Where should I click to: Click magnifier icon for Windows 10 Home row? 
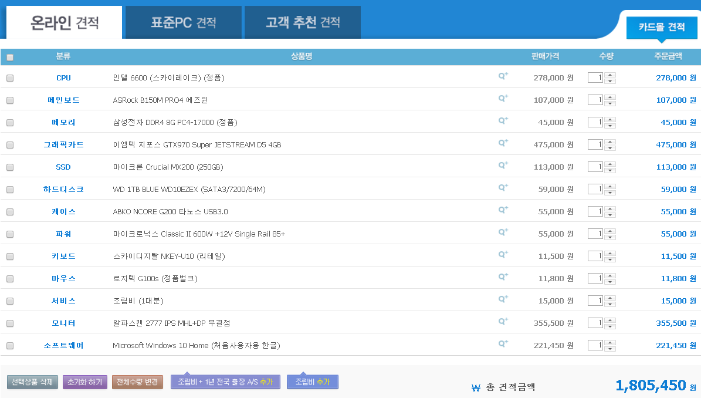pos(503,344)
